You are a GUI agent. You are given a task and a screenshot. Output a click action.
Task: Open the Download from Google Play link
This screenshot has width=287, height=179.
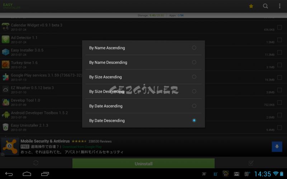coord(82,147)
